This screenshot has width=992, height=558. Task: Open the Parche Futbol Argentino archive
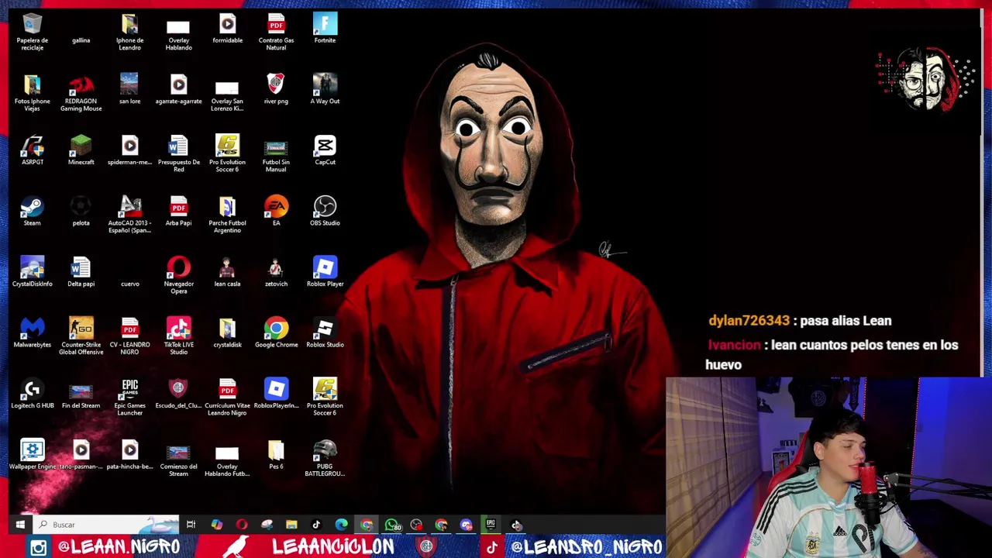227,214
